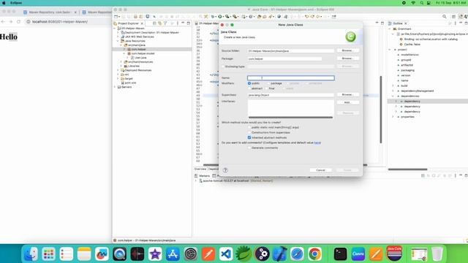Collapse All in Project Explorer toolbar
This screenshot has height=263, width=468.
tap(154, 23)
